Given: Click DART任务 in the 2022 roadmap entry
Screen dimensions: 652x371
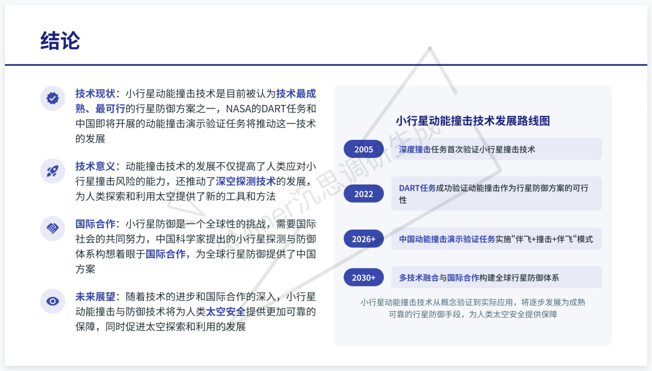Looking at the screenshot, I should (x=417, y=188).
